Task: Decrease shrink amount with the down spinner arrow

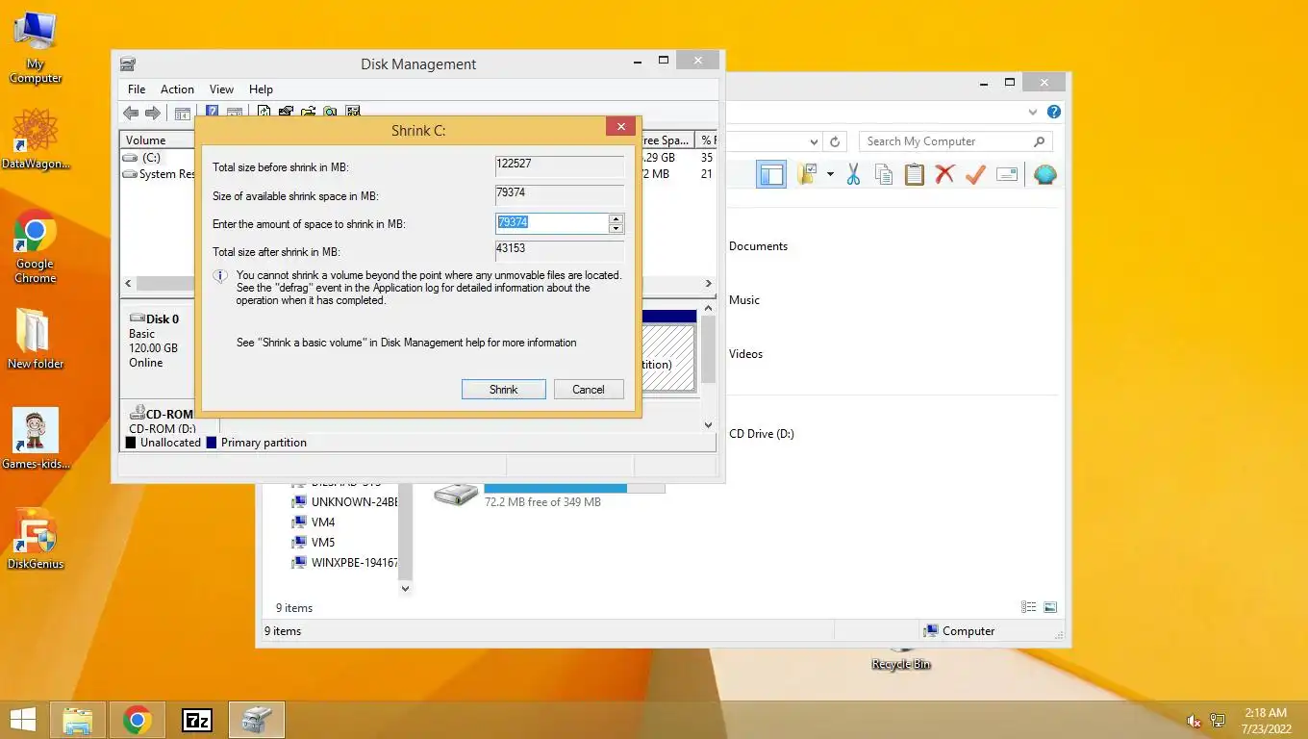Action: pyautogui.click(x=616, y=229)
